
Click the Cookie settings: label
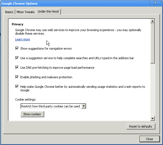tap(26, 99)
